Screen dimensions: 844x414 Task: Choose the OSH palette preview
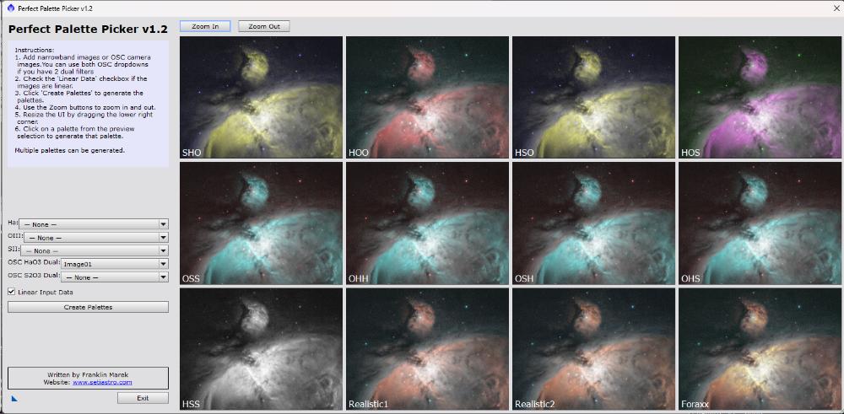[x=593, y=223]
